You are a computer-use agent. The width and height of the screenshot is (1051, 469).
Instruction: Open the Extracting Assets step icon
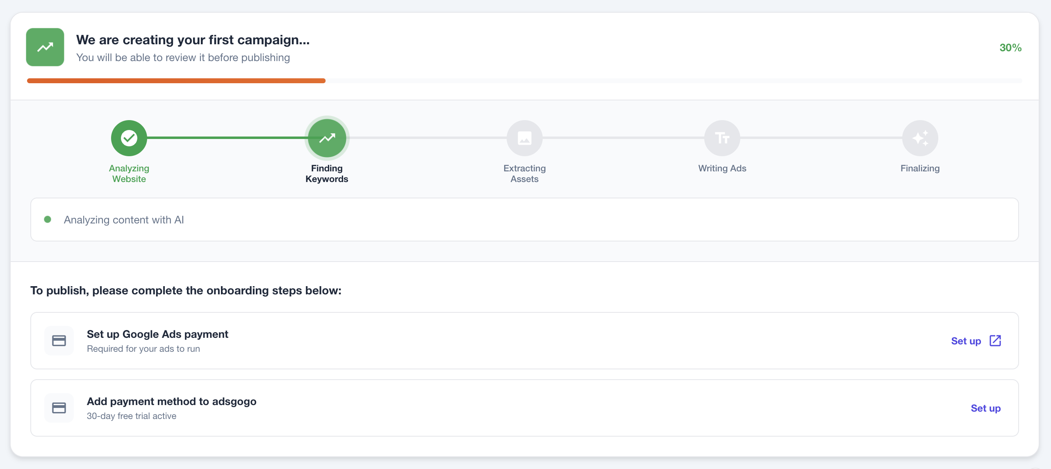click(x=525, y=138)
